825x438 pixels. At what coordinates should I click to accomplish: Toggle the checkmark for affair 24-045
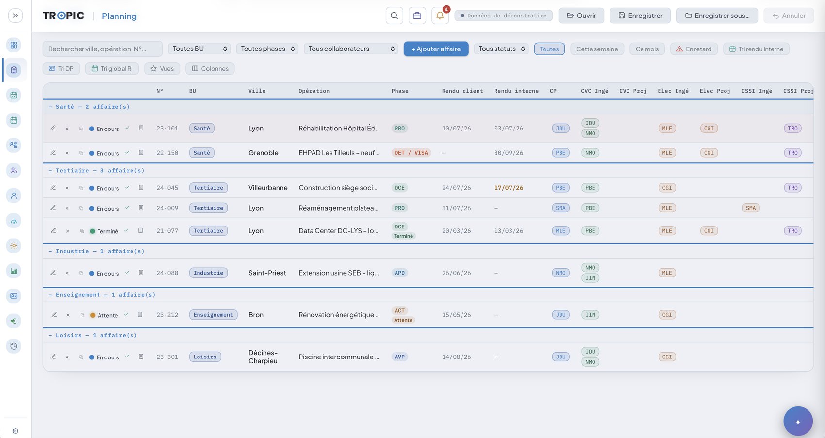tap(127, 187)
